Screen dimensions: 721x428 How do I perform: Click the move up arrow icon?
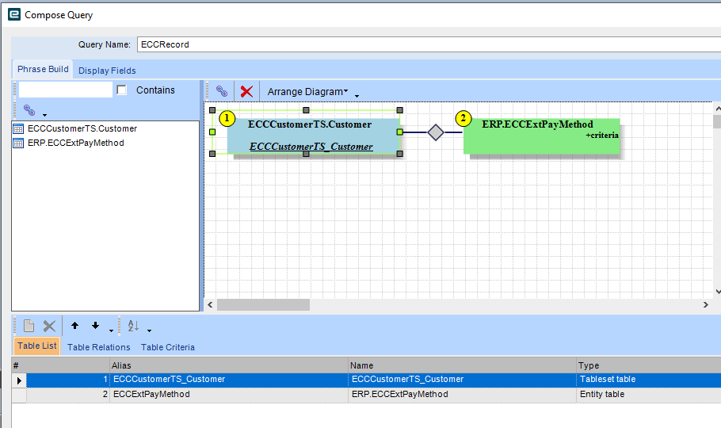coord(75,326)
